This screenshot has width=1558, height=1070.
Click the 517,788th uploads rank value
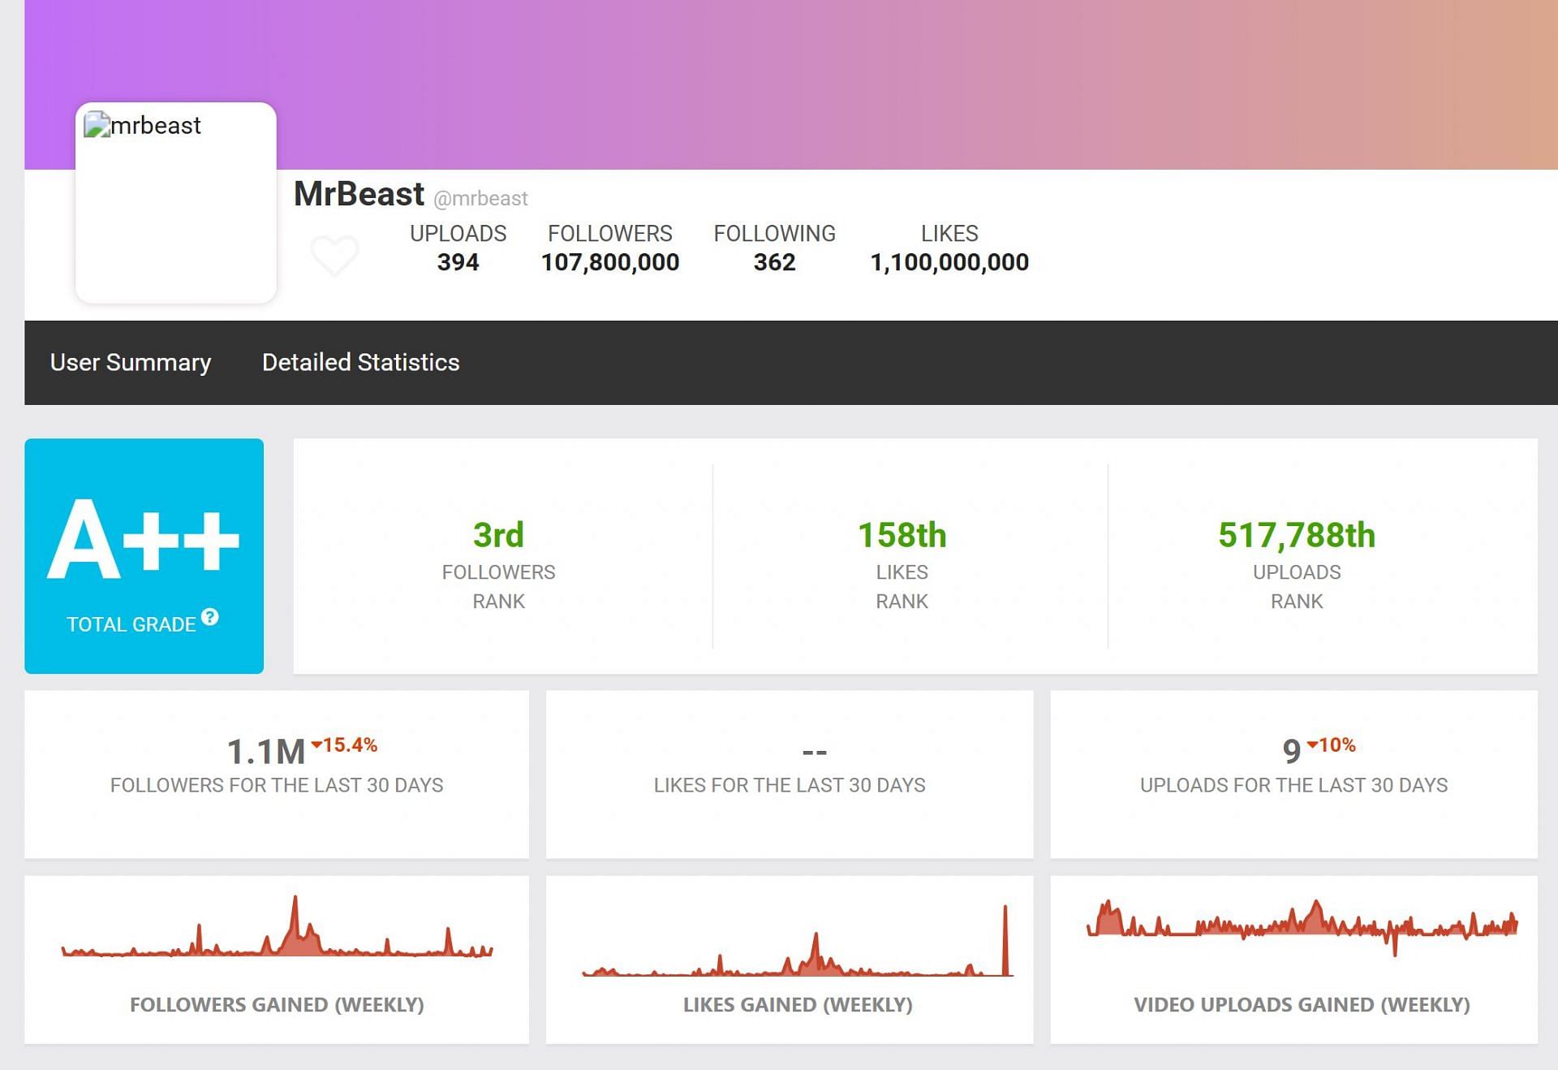pyautogui.click(x=1297, y=535)
